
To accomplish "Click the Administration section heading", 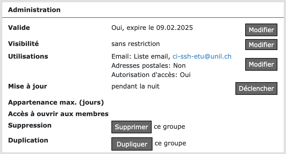I will pos(34,10).
